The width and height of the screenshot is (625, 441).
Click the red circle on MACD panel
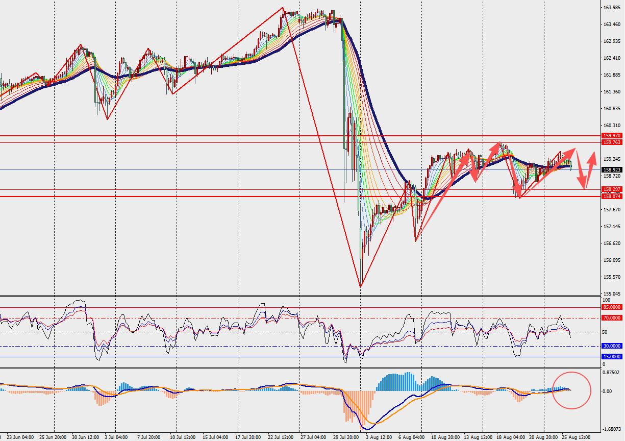click(x=572, y=390)
